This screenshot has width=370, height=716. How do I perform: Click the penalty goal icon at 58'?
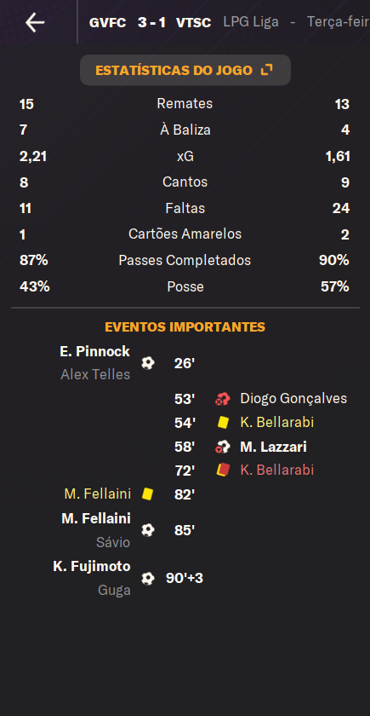pyautogui.click(x=223, y=447)
